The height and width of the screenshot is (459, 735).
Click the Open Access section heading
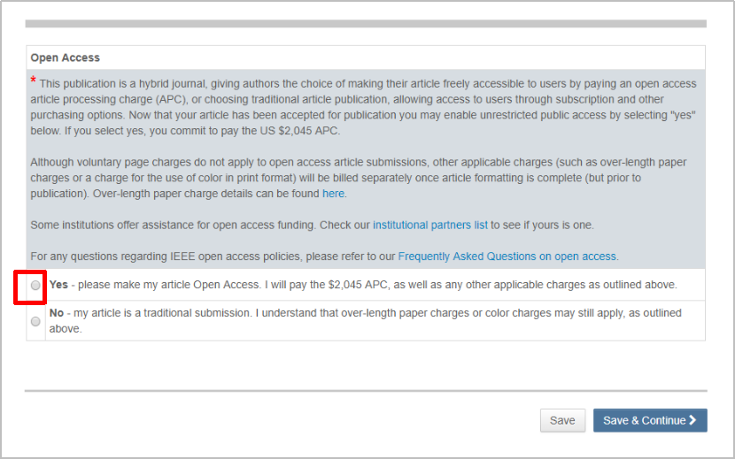66,57
